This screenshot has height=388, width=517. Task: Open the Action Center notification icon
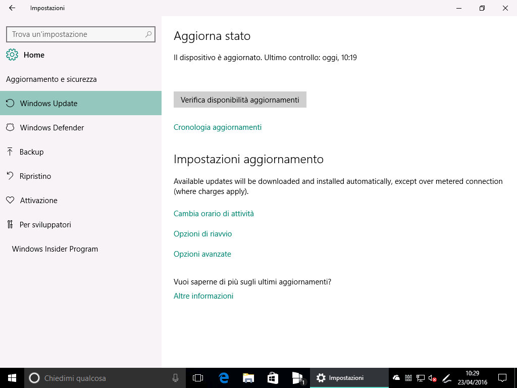coord(502,378)
